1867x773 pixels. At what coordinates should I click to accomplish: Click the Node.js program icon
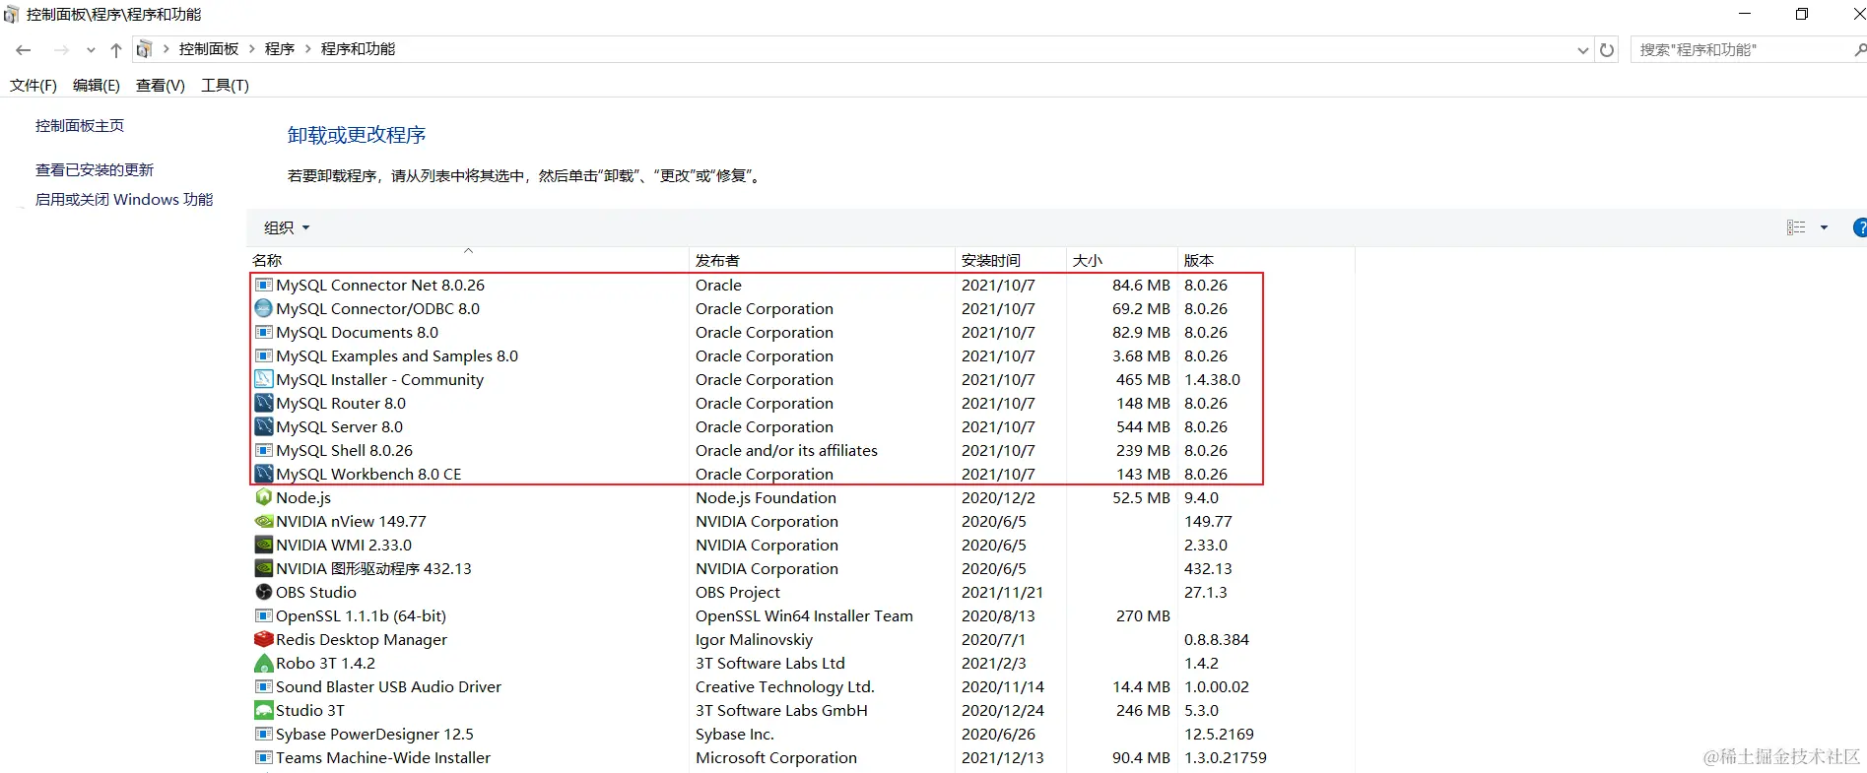[x=264, y=497]
